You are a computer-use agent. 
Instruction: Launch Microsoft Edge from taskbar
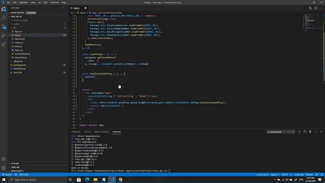(87, 179)
